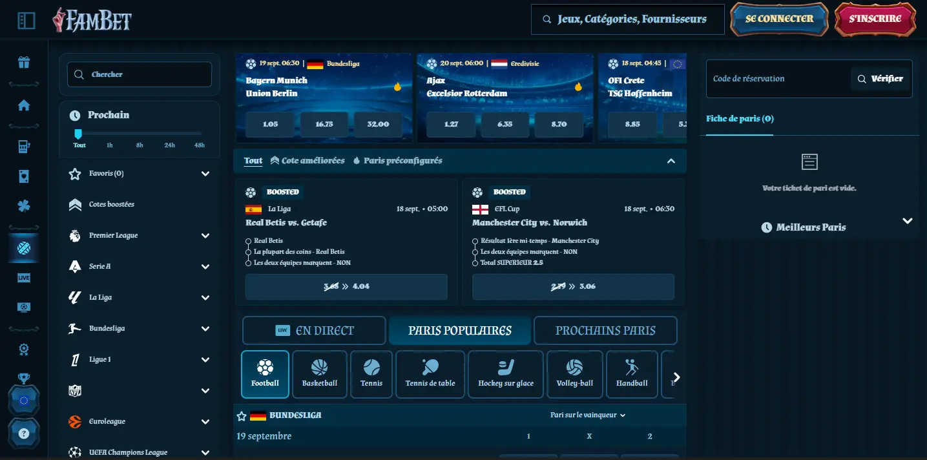Click the S'INSCRIRE button
The width and height of the screenshot is (927, 460).
point(875,19)
